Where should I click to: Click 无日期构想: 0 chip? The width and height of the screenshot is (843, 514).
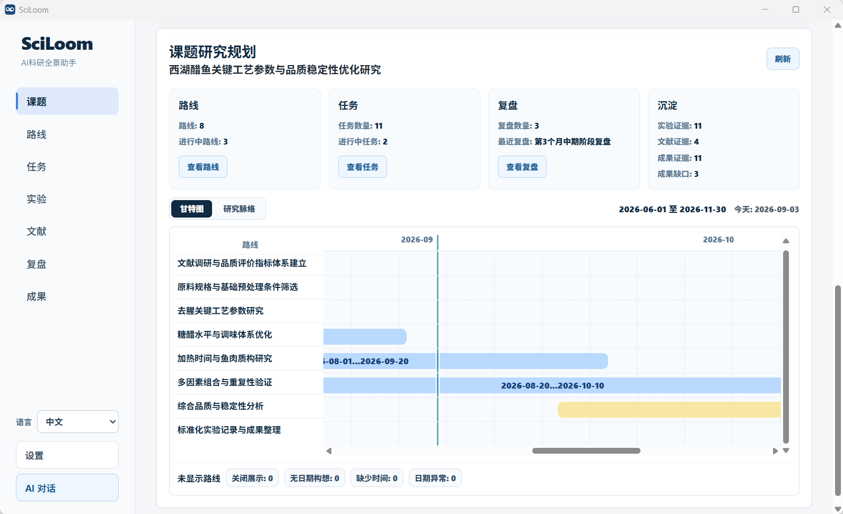tap(314, 478)
